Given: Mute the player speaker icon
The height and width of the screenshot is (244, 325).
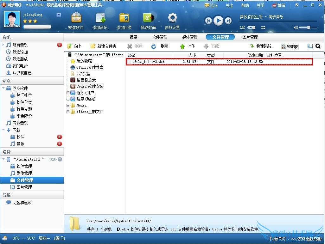Looking at the screenshot, I should point(295,27).
